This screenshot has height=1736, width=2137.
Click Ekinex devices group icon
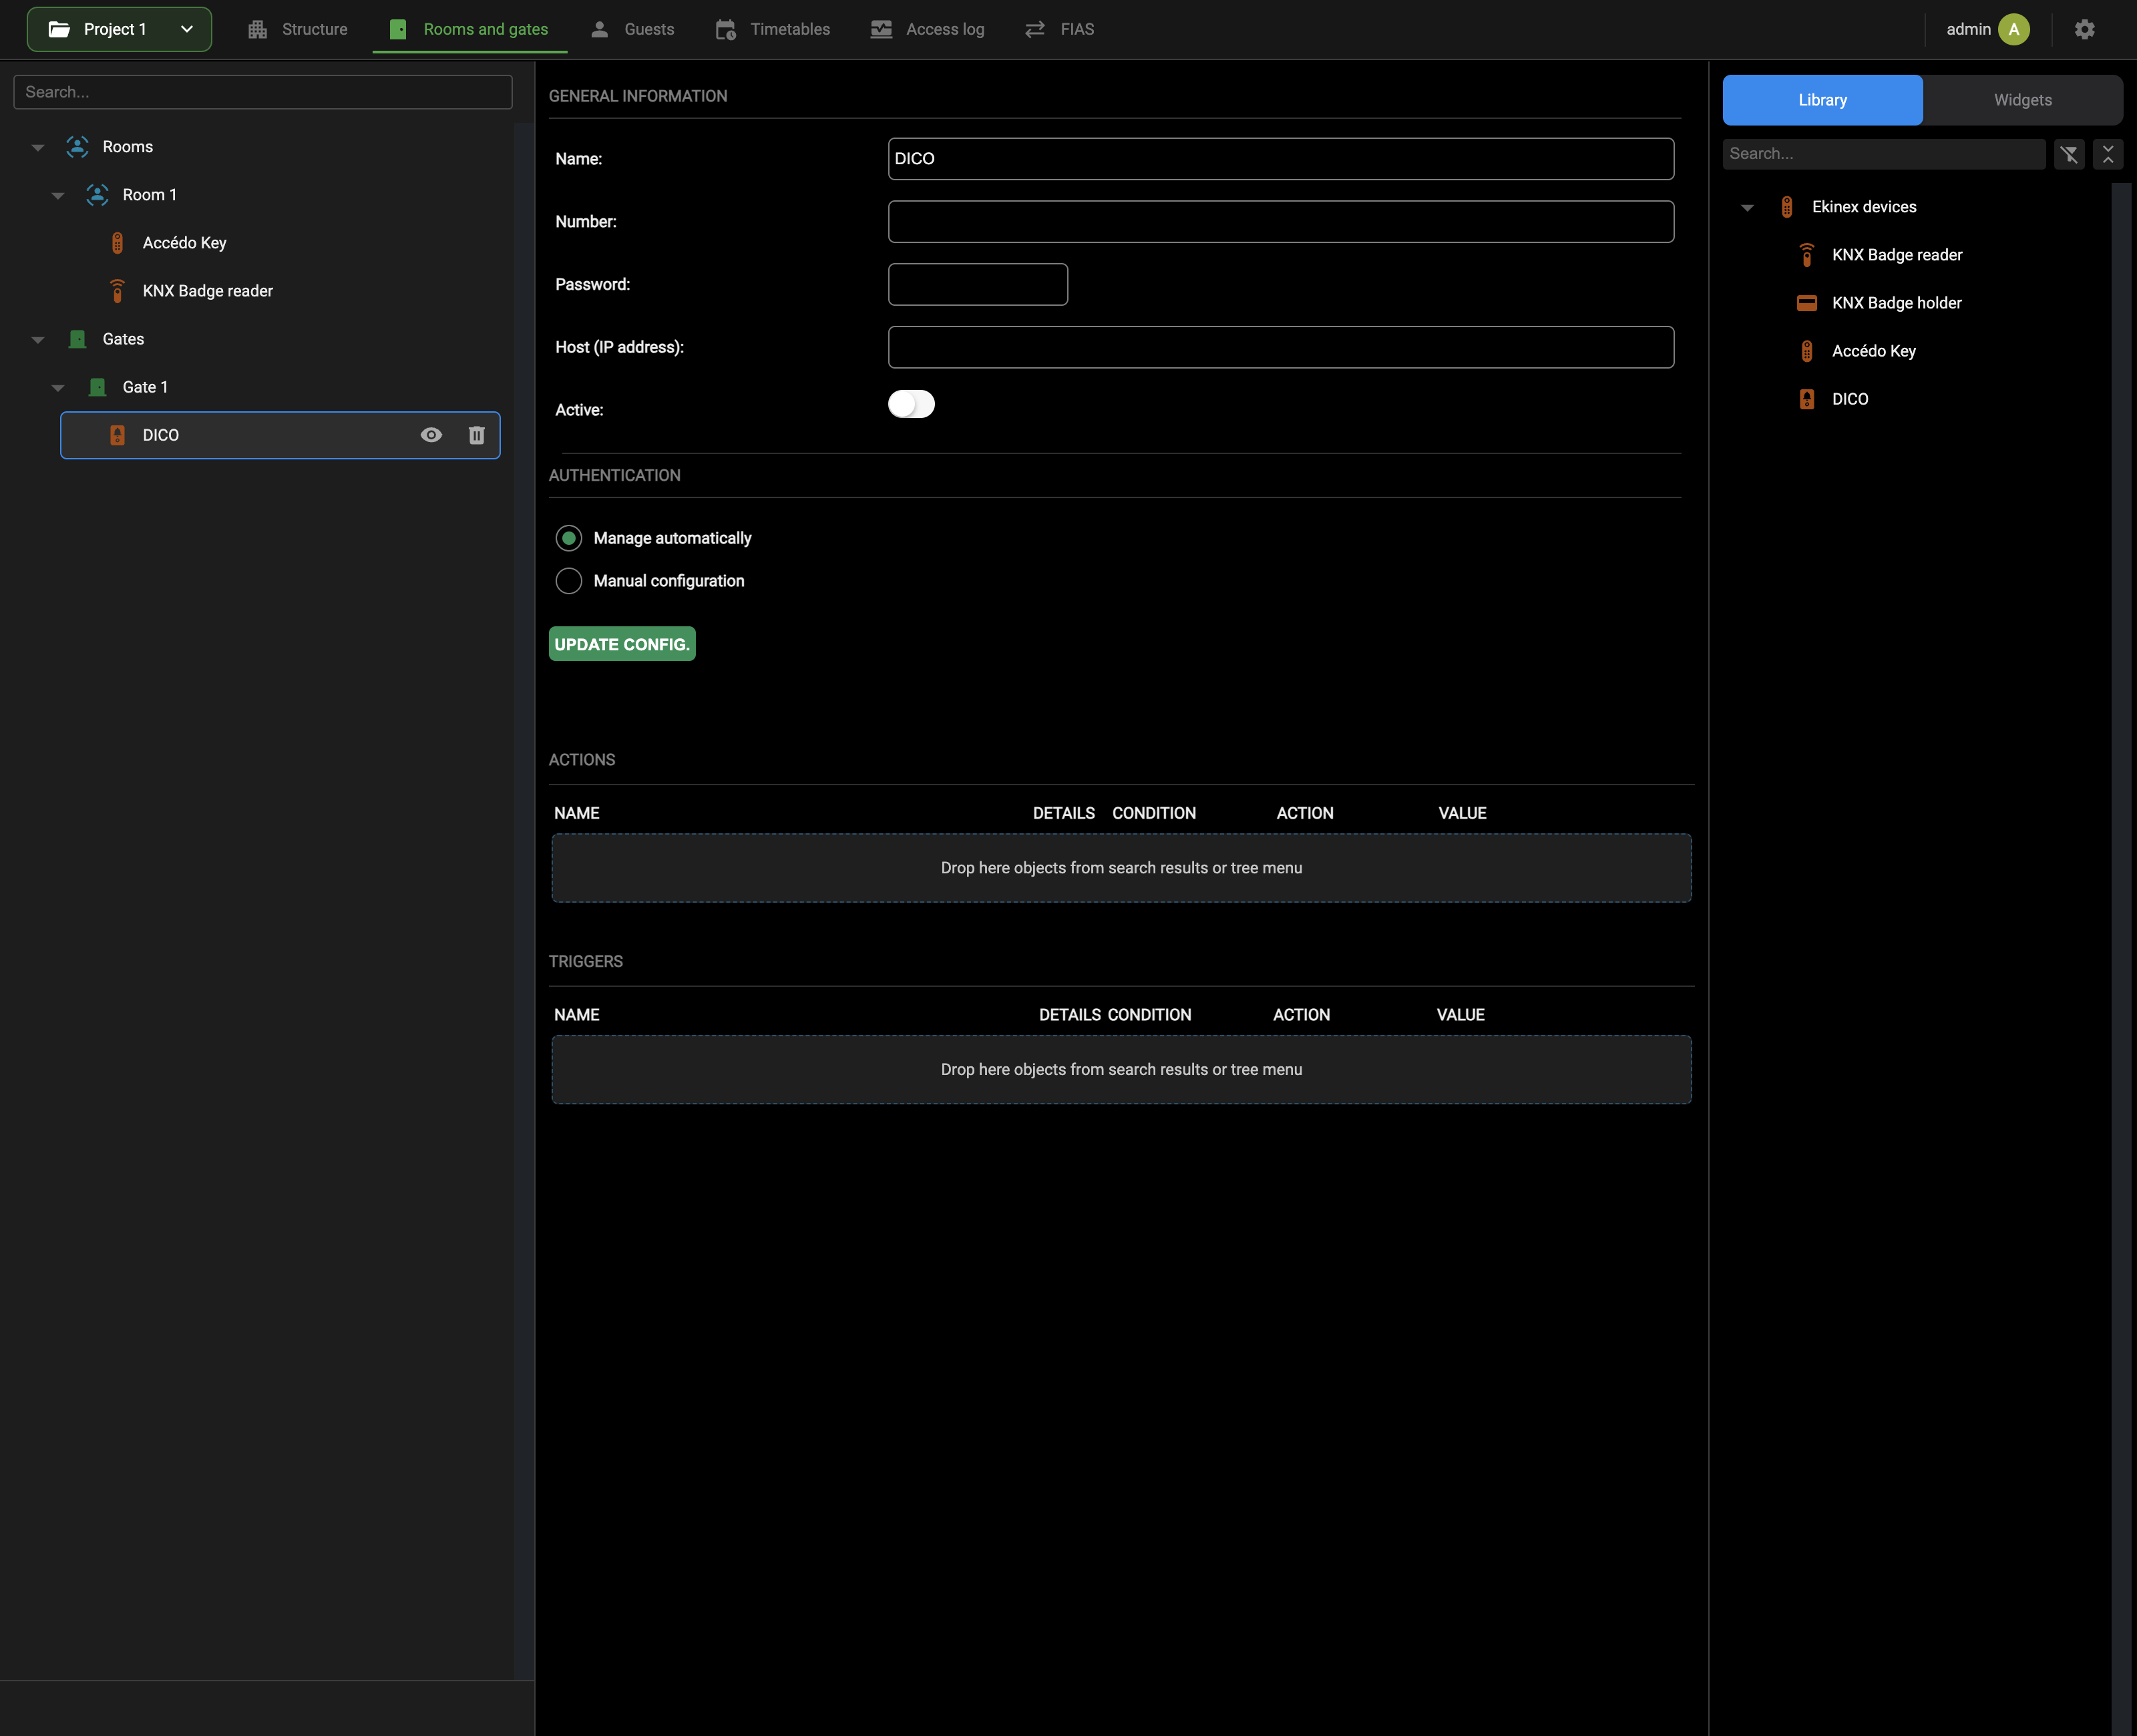tap(1787, 207)
